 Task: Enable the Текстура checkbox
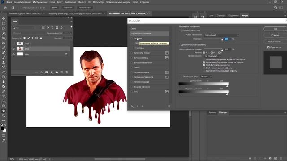pos(134,48)
